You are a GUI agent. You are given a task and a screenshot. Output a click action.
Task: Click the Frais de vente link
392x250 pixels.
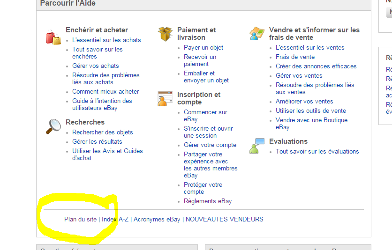[x=295, y=57]
